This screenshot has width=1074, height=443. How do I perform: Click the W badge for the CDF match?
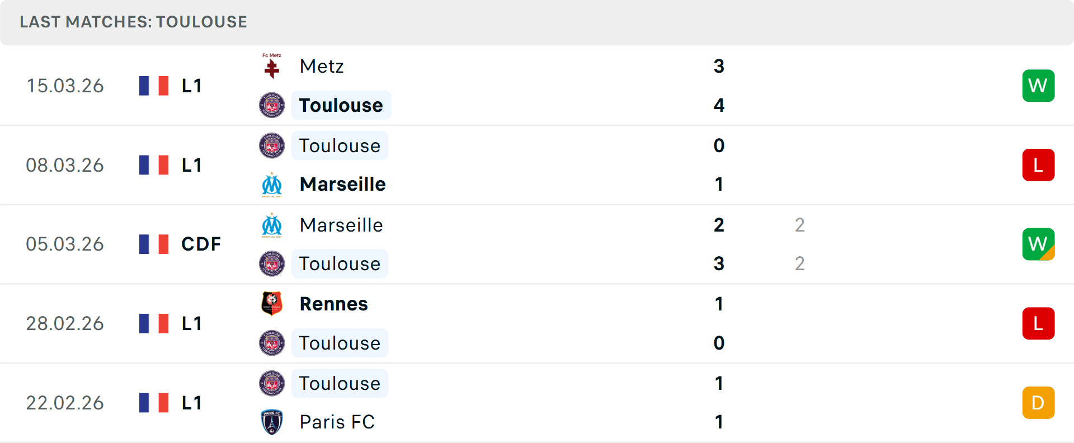tap(1038, 244)
